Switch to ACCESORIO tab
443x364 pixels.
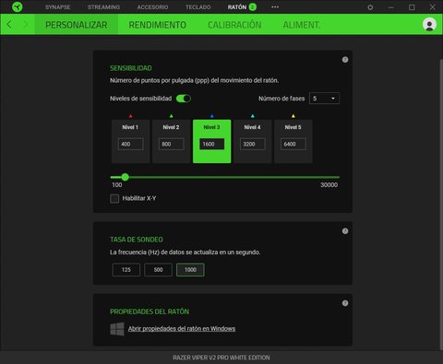pyautogui.click(x=152, y=6)
